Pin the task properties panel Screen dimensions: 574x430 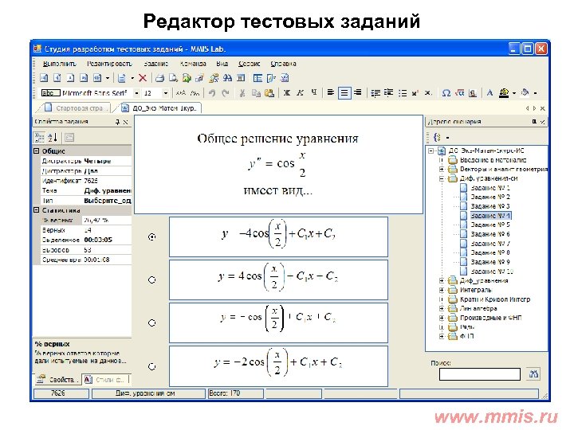pos(117,122)
